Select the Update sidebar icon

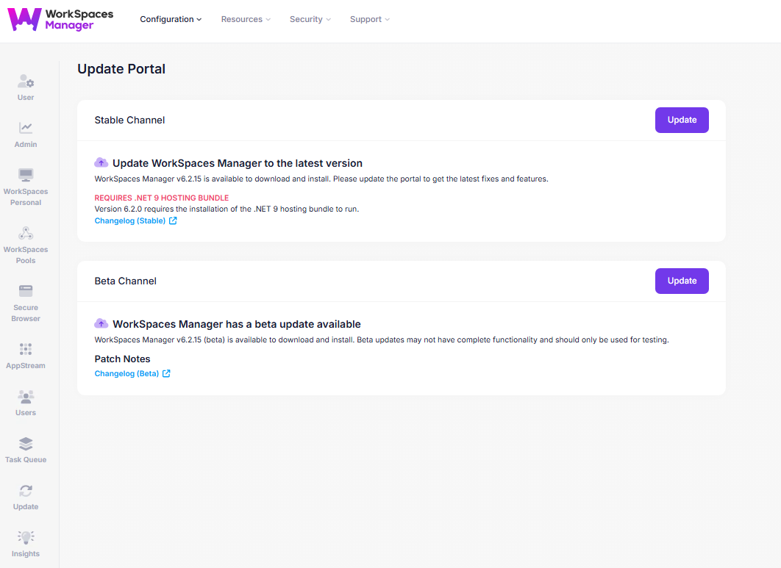[26, 492]
